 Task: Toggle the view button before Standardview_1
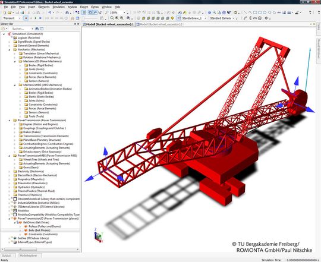179,18
